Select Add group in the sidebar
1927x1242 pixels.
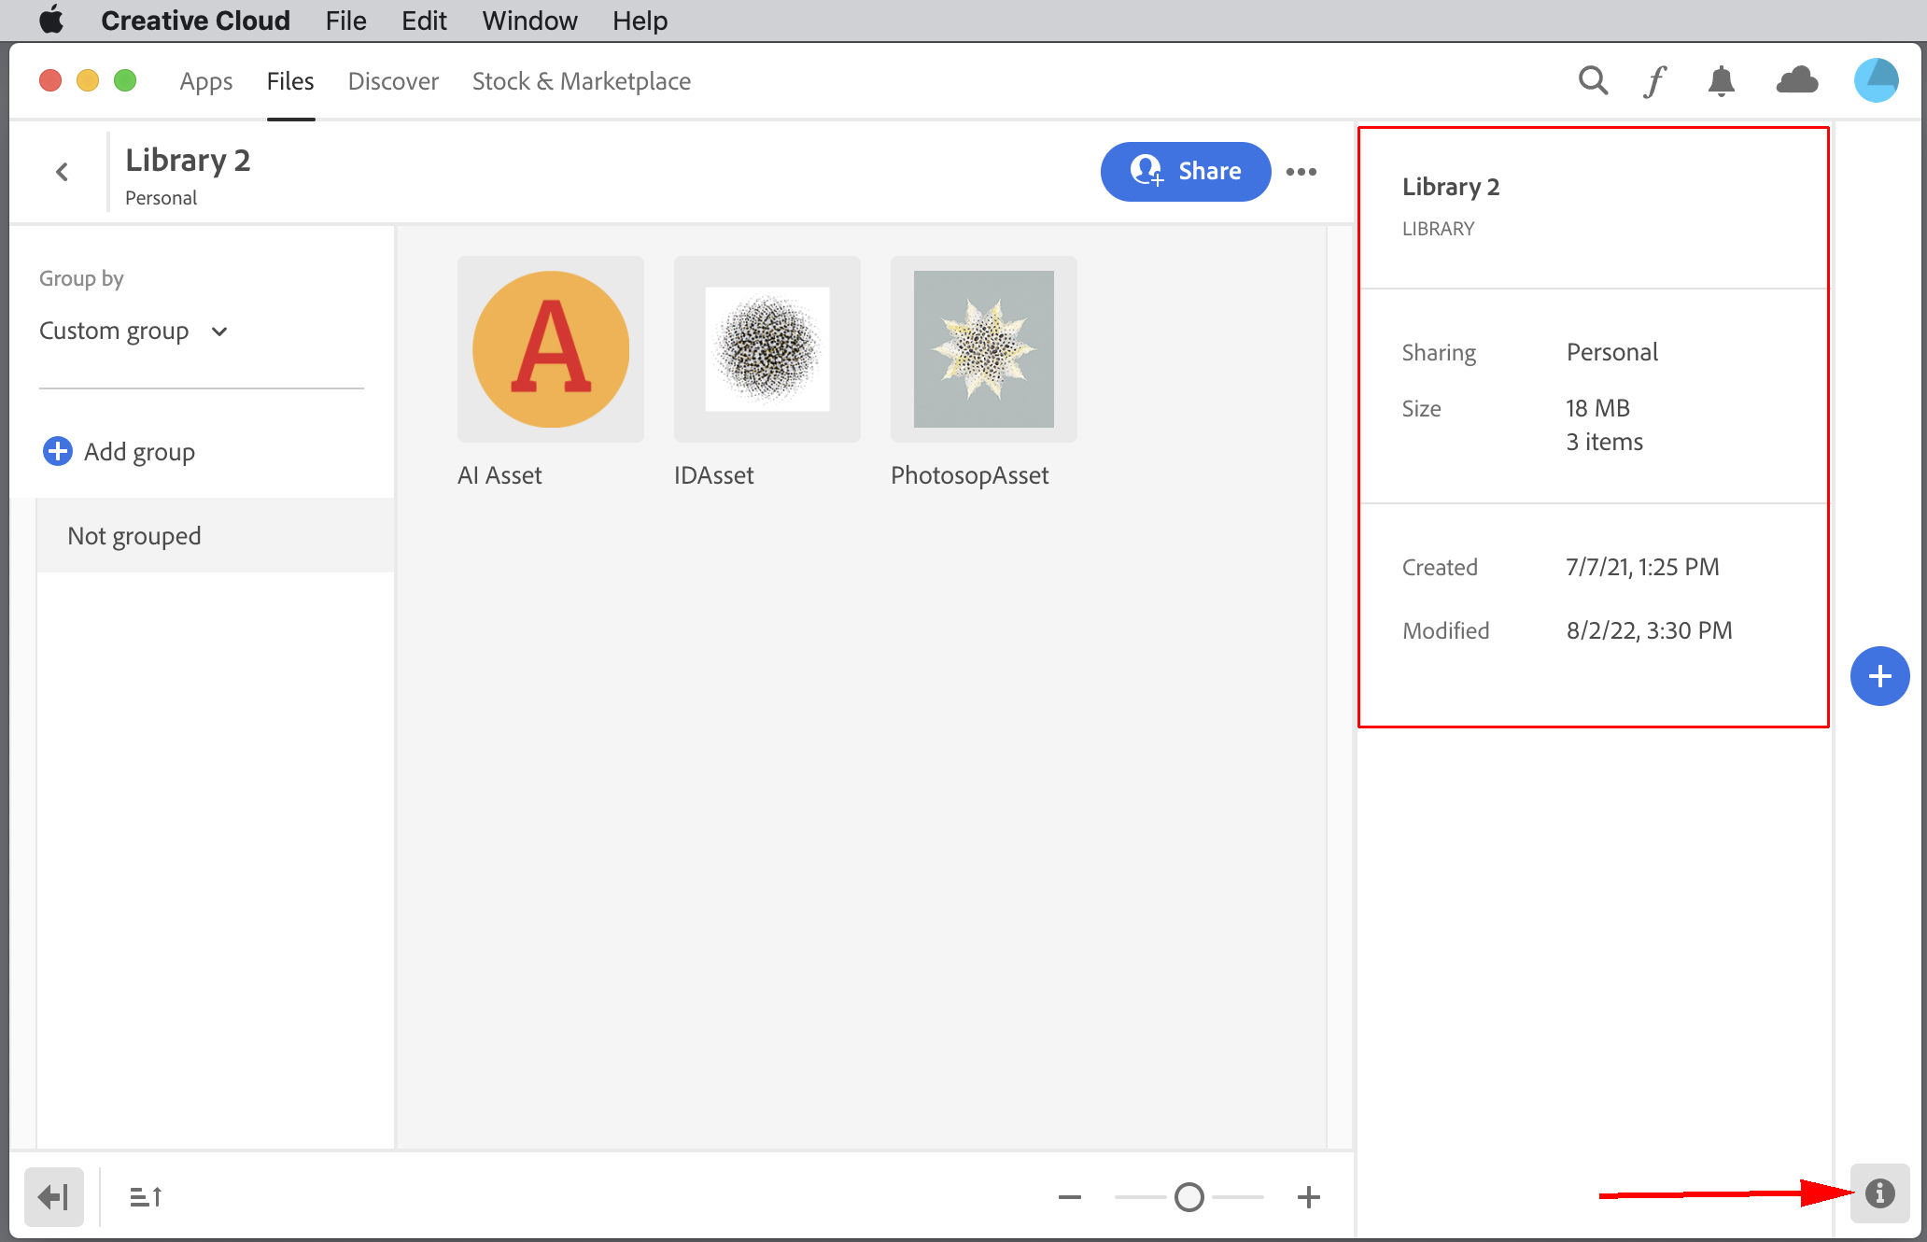[x=119, y=451]
